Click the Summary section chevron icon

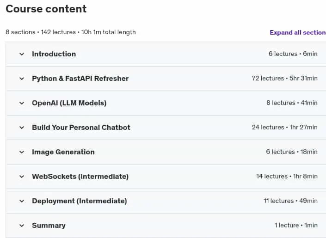click(22, 226)
